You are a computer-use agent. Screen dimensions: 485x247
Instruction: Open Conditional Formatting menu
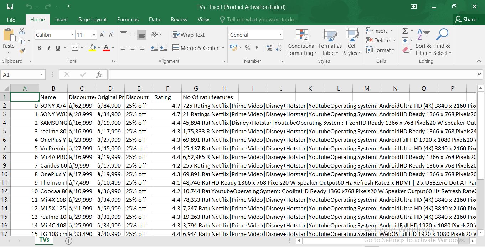pyautogui.click(x=301, y=43)
